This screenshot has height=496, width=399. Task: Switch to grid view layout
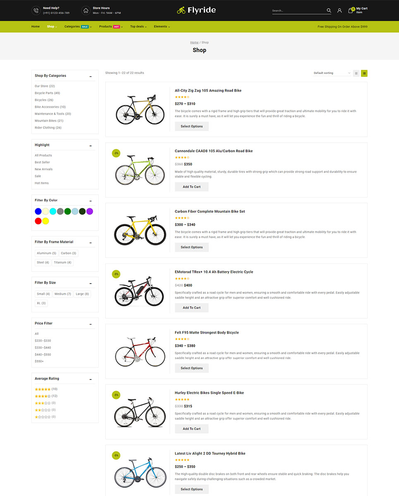(x=356, y=73)
